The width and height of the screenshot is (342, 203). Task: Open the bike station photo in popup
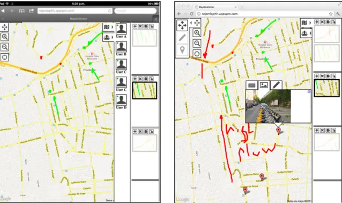[x=268, y=106]
